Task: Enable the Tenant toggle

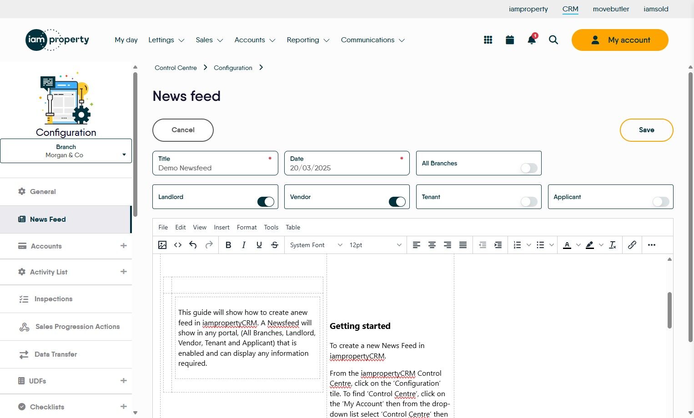Action: click(x=529, y=202)
